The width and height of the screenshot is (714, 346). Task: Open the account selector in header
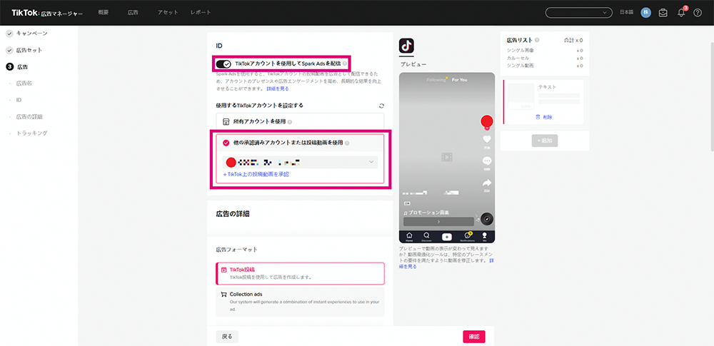579,13
